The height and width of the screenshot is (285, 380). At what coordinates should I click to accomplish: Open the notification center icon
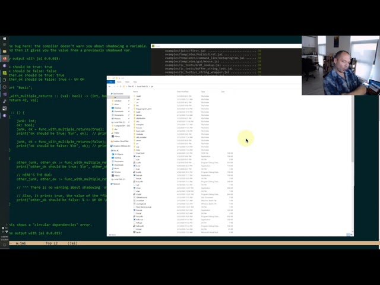(x=4, y=245)
